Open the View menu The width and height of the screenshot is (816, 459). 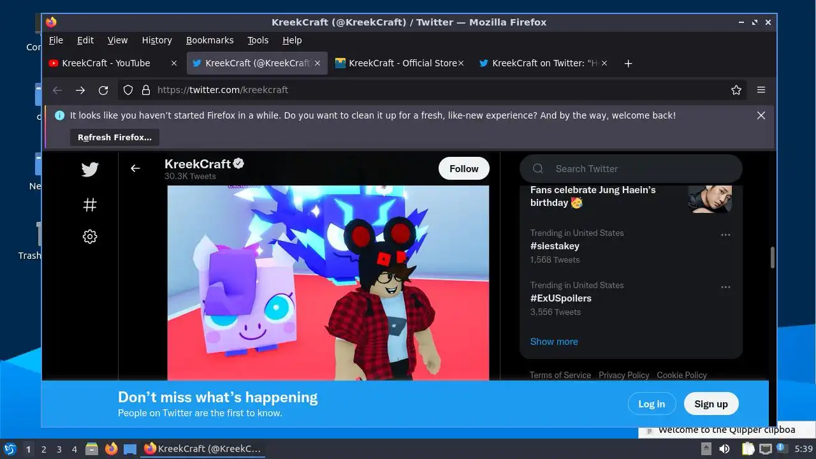click(x=117, y=40)
